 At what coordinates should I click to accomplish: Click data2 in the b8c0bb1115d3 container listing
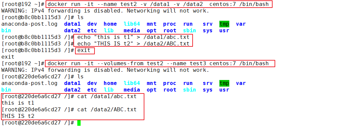click(72, 31)
